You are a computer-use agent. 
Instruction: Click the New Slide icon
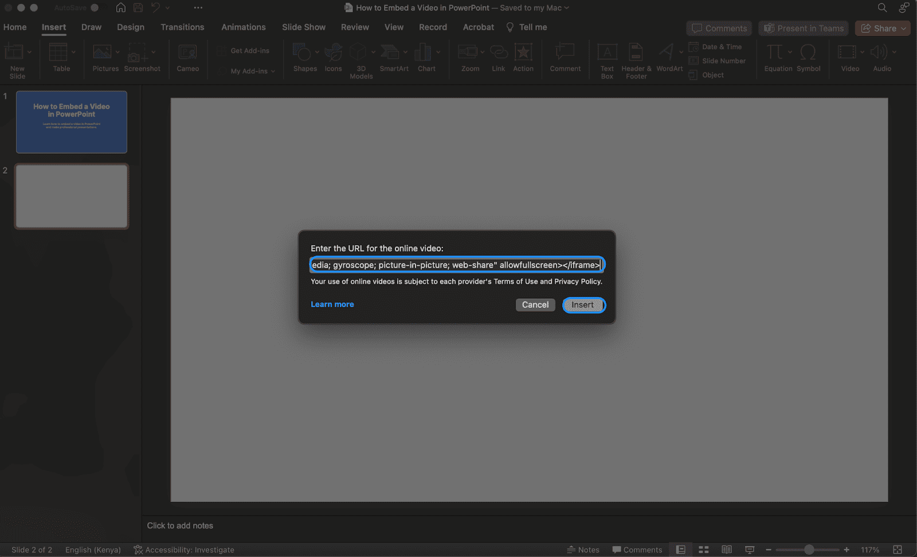[x=14, y=53]
